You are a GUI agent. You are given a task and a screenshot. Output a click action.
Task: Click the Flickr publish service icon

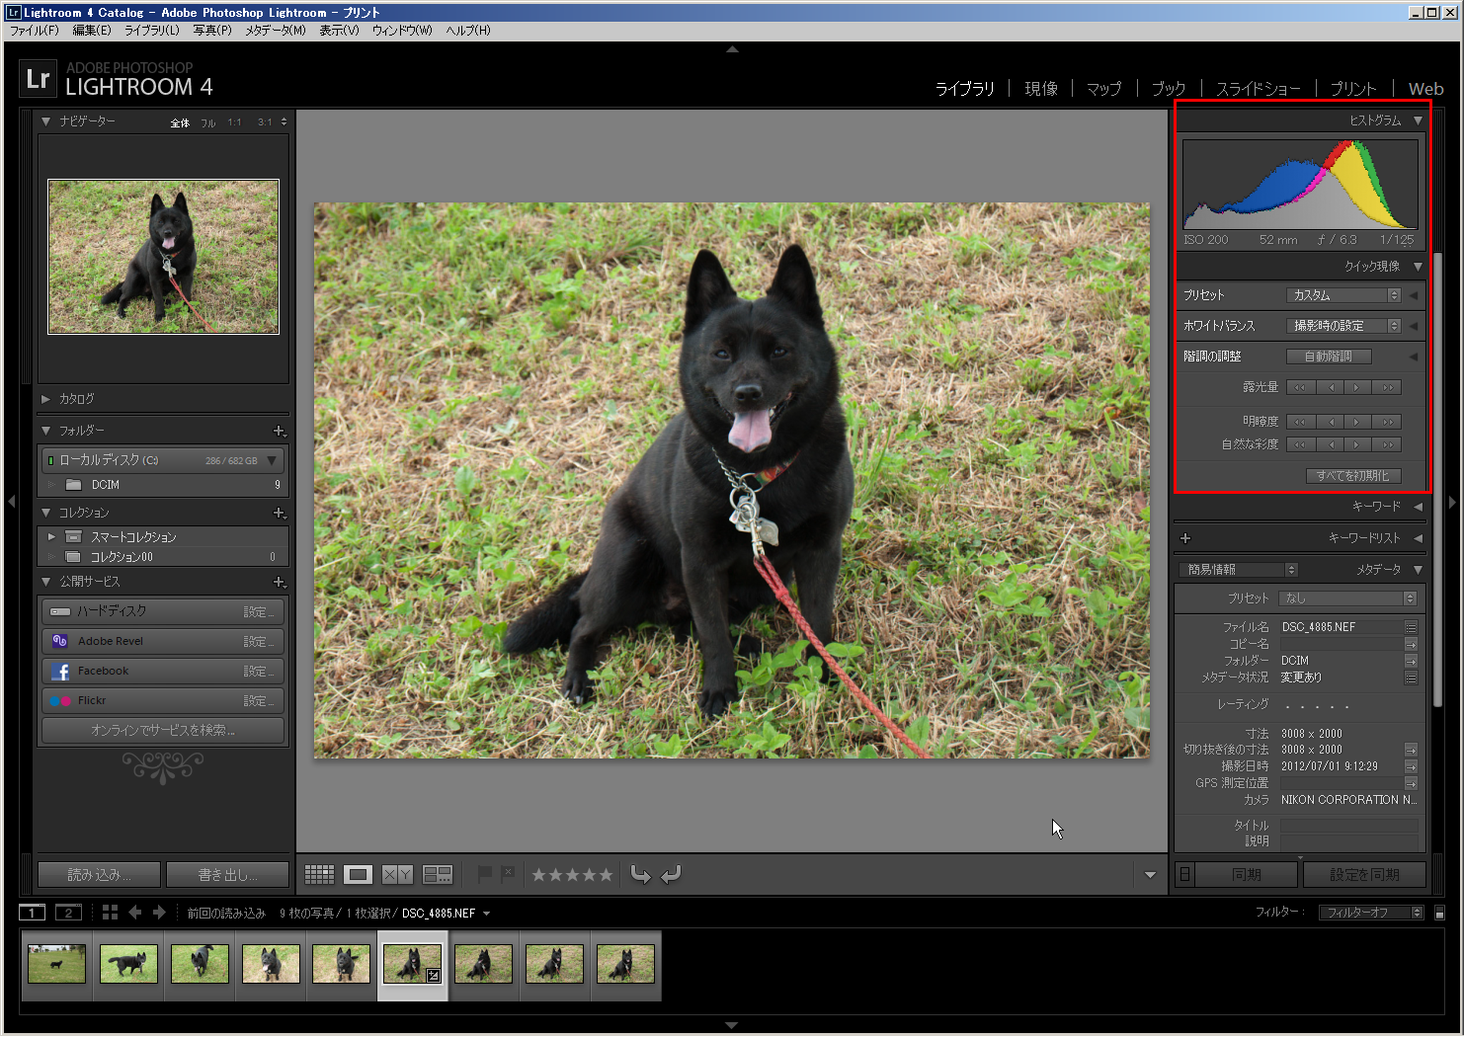[60, 701]
